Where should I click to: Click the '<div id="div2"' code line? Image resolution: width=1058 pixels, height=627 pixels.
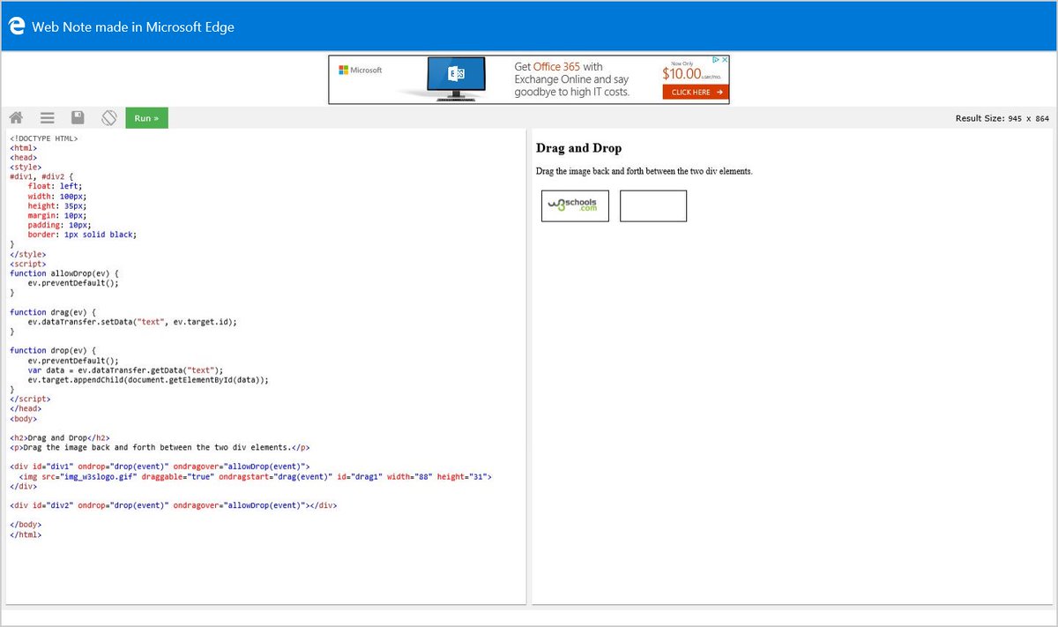[x=174, y=505]
